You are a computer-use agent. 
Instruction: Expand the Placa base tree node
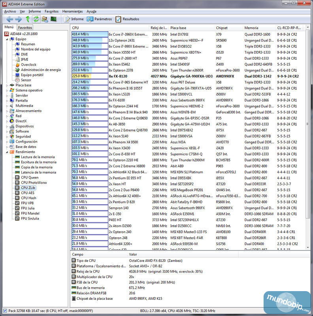(7, 85)
